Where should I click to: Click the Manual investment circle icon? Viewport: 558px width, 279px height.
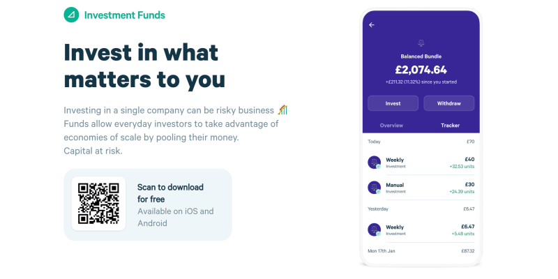(374, 188)
